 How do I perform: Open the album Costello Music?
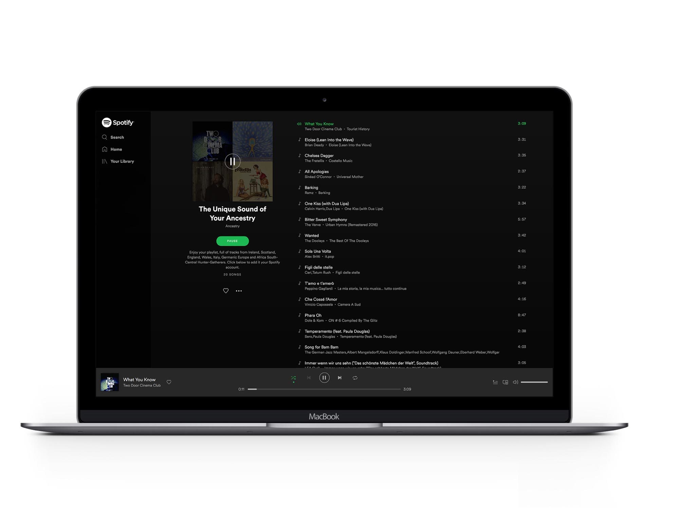point(341,161)
